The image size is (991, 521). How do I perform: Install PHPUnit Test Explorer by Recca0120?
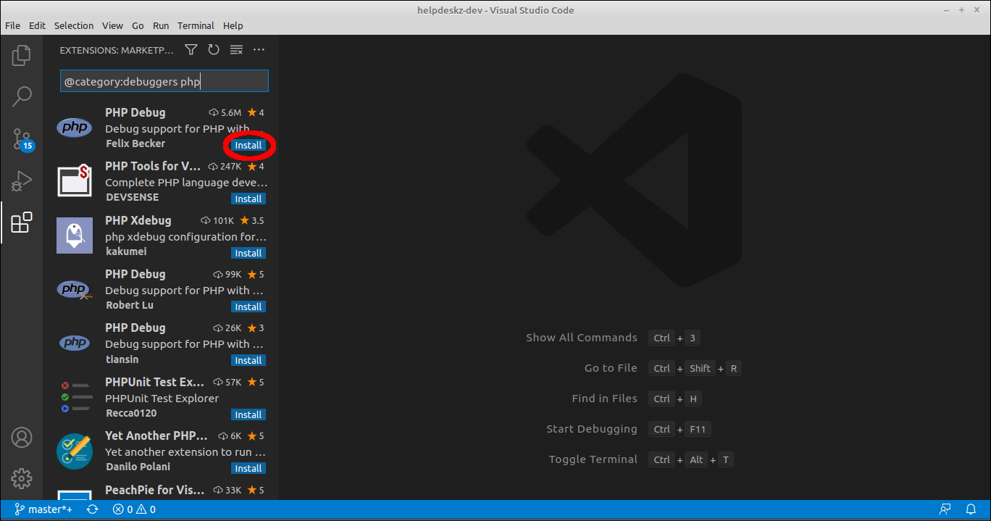(x=248, y=414)
